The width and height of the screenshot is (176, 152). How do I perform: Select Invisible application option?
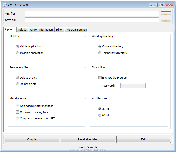click(x=18, y=53)
